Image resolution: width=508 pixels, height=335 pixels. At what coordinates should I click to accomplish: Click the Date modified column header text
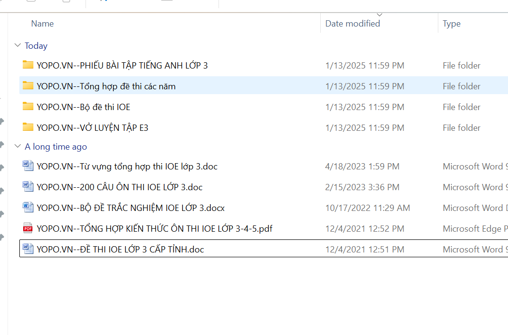tap(352, 24)
